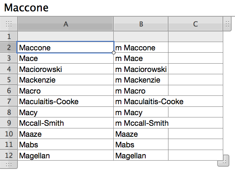Click the add-row handle below row 12
Screen dimensions: 235x175
coord(8,164)
